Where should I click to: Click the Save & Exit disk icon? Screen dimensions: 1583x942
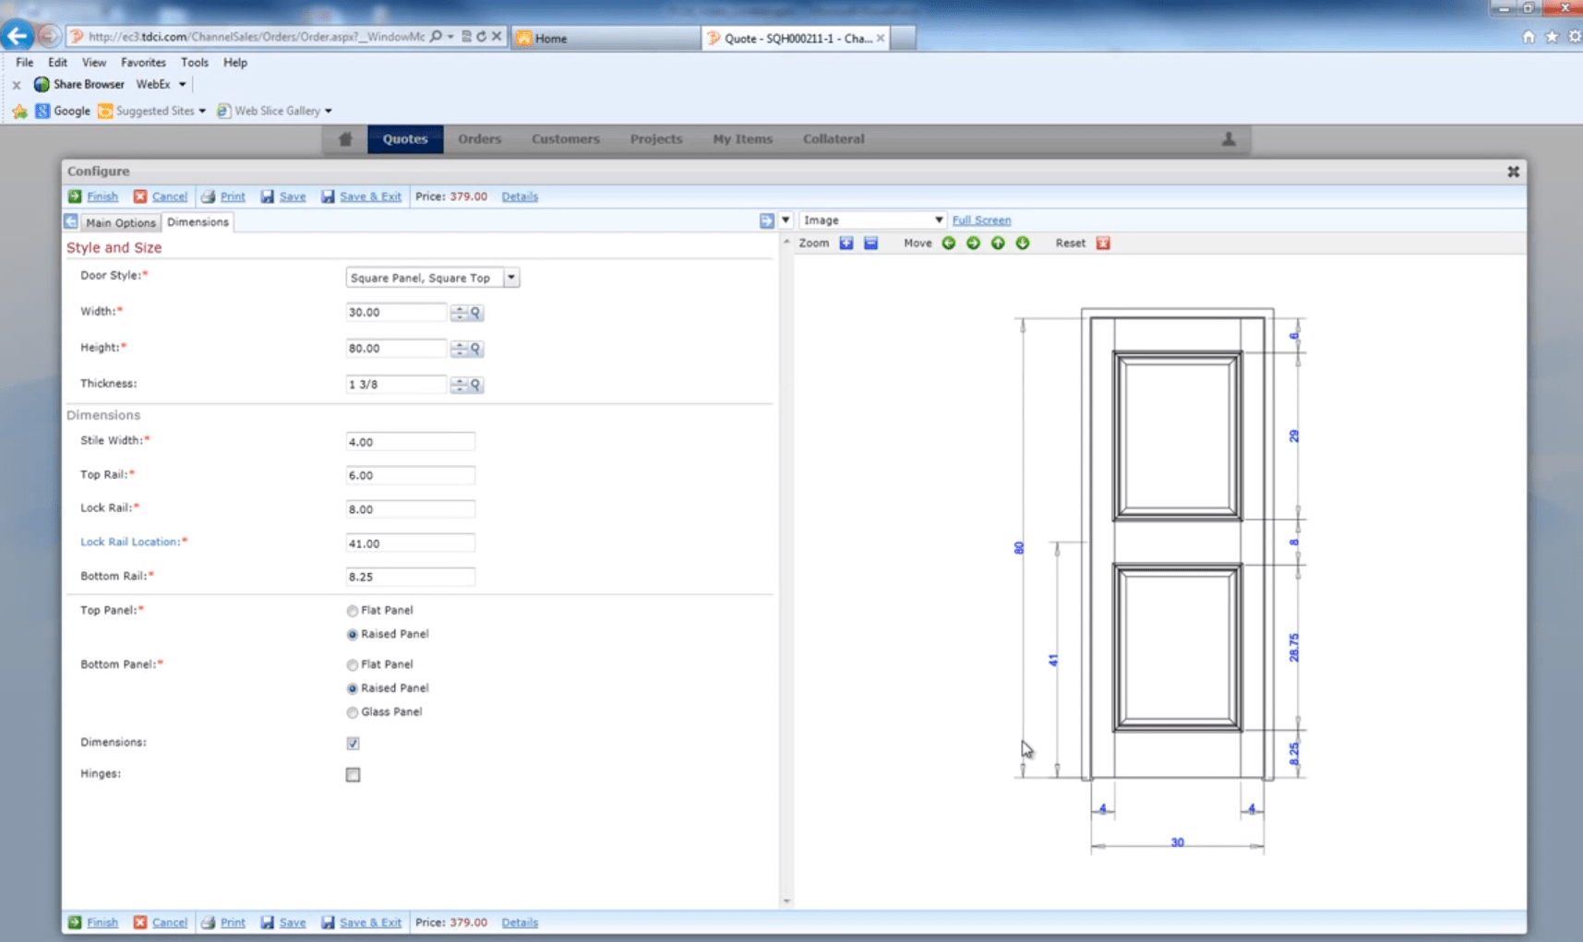[329, 197]
